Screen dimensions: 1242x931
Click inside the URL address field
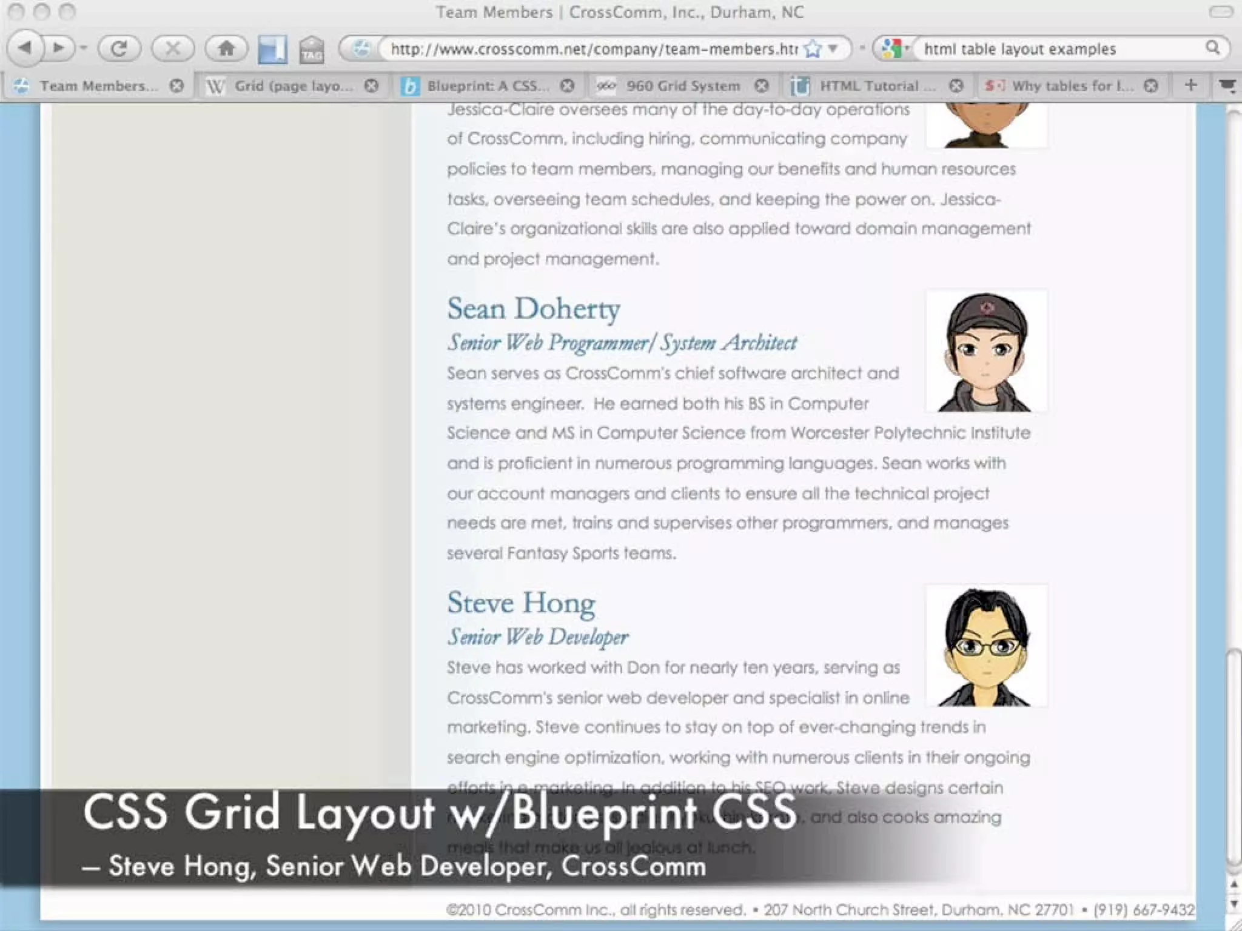click(593, 49)
